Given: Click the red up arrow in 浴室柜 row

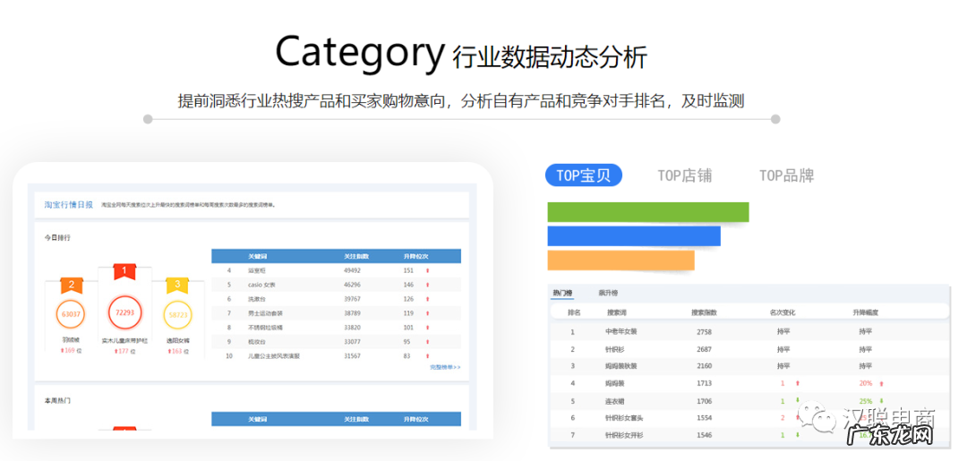Looking at the screenshot, I should pos(427,270).
